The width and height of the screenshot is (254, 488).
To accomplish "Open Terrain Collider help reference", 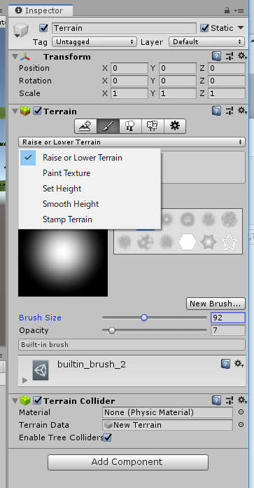I will 216,400.
